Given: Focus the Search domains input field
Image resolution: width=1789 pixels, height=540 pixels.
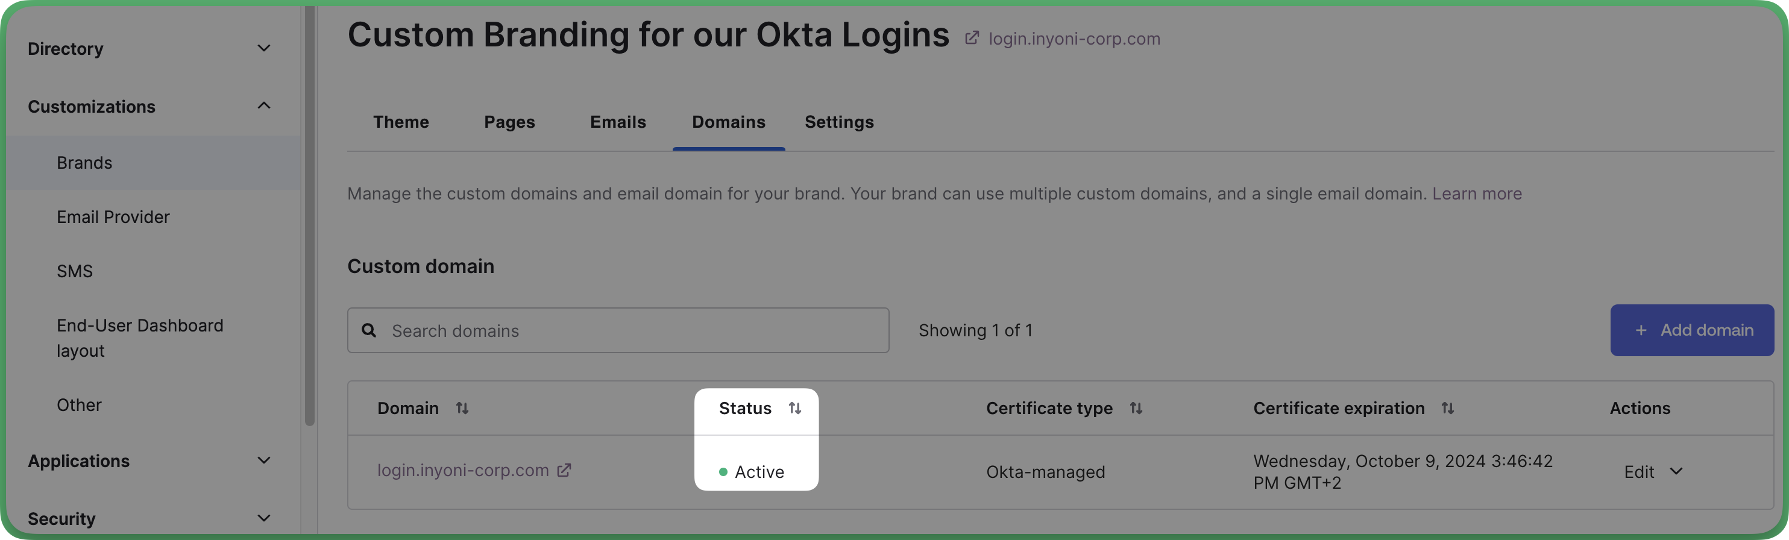Looking at the screenshot, I should pos(618,330).
